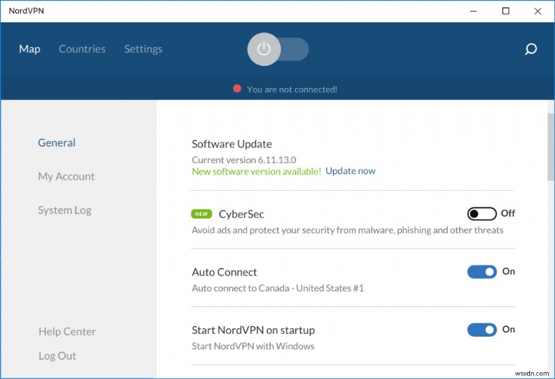555x379 pixels.
Task: Minimize the NordVPN window
Action: (473, 11)
